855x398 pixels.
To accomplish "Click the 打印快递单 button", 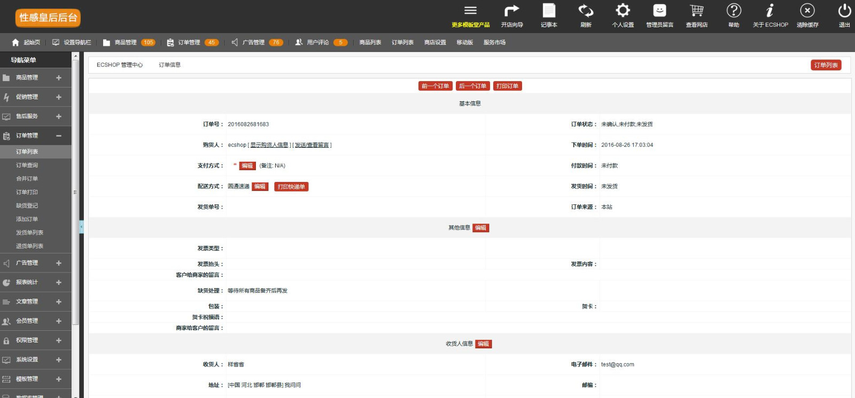I will 291,187.
